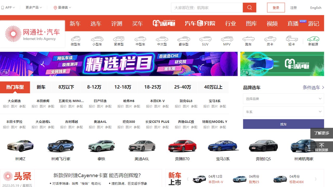The height and width of the screenshot is (187, 333).
Task: Select the MPV body type icon
Action: [227, 39]
